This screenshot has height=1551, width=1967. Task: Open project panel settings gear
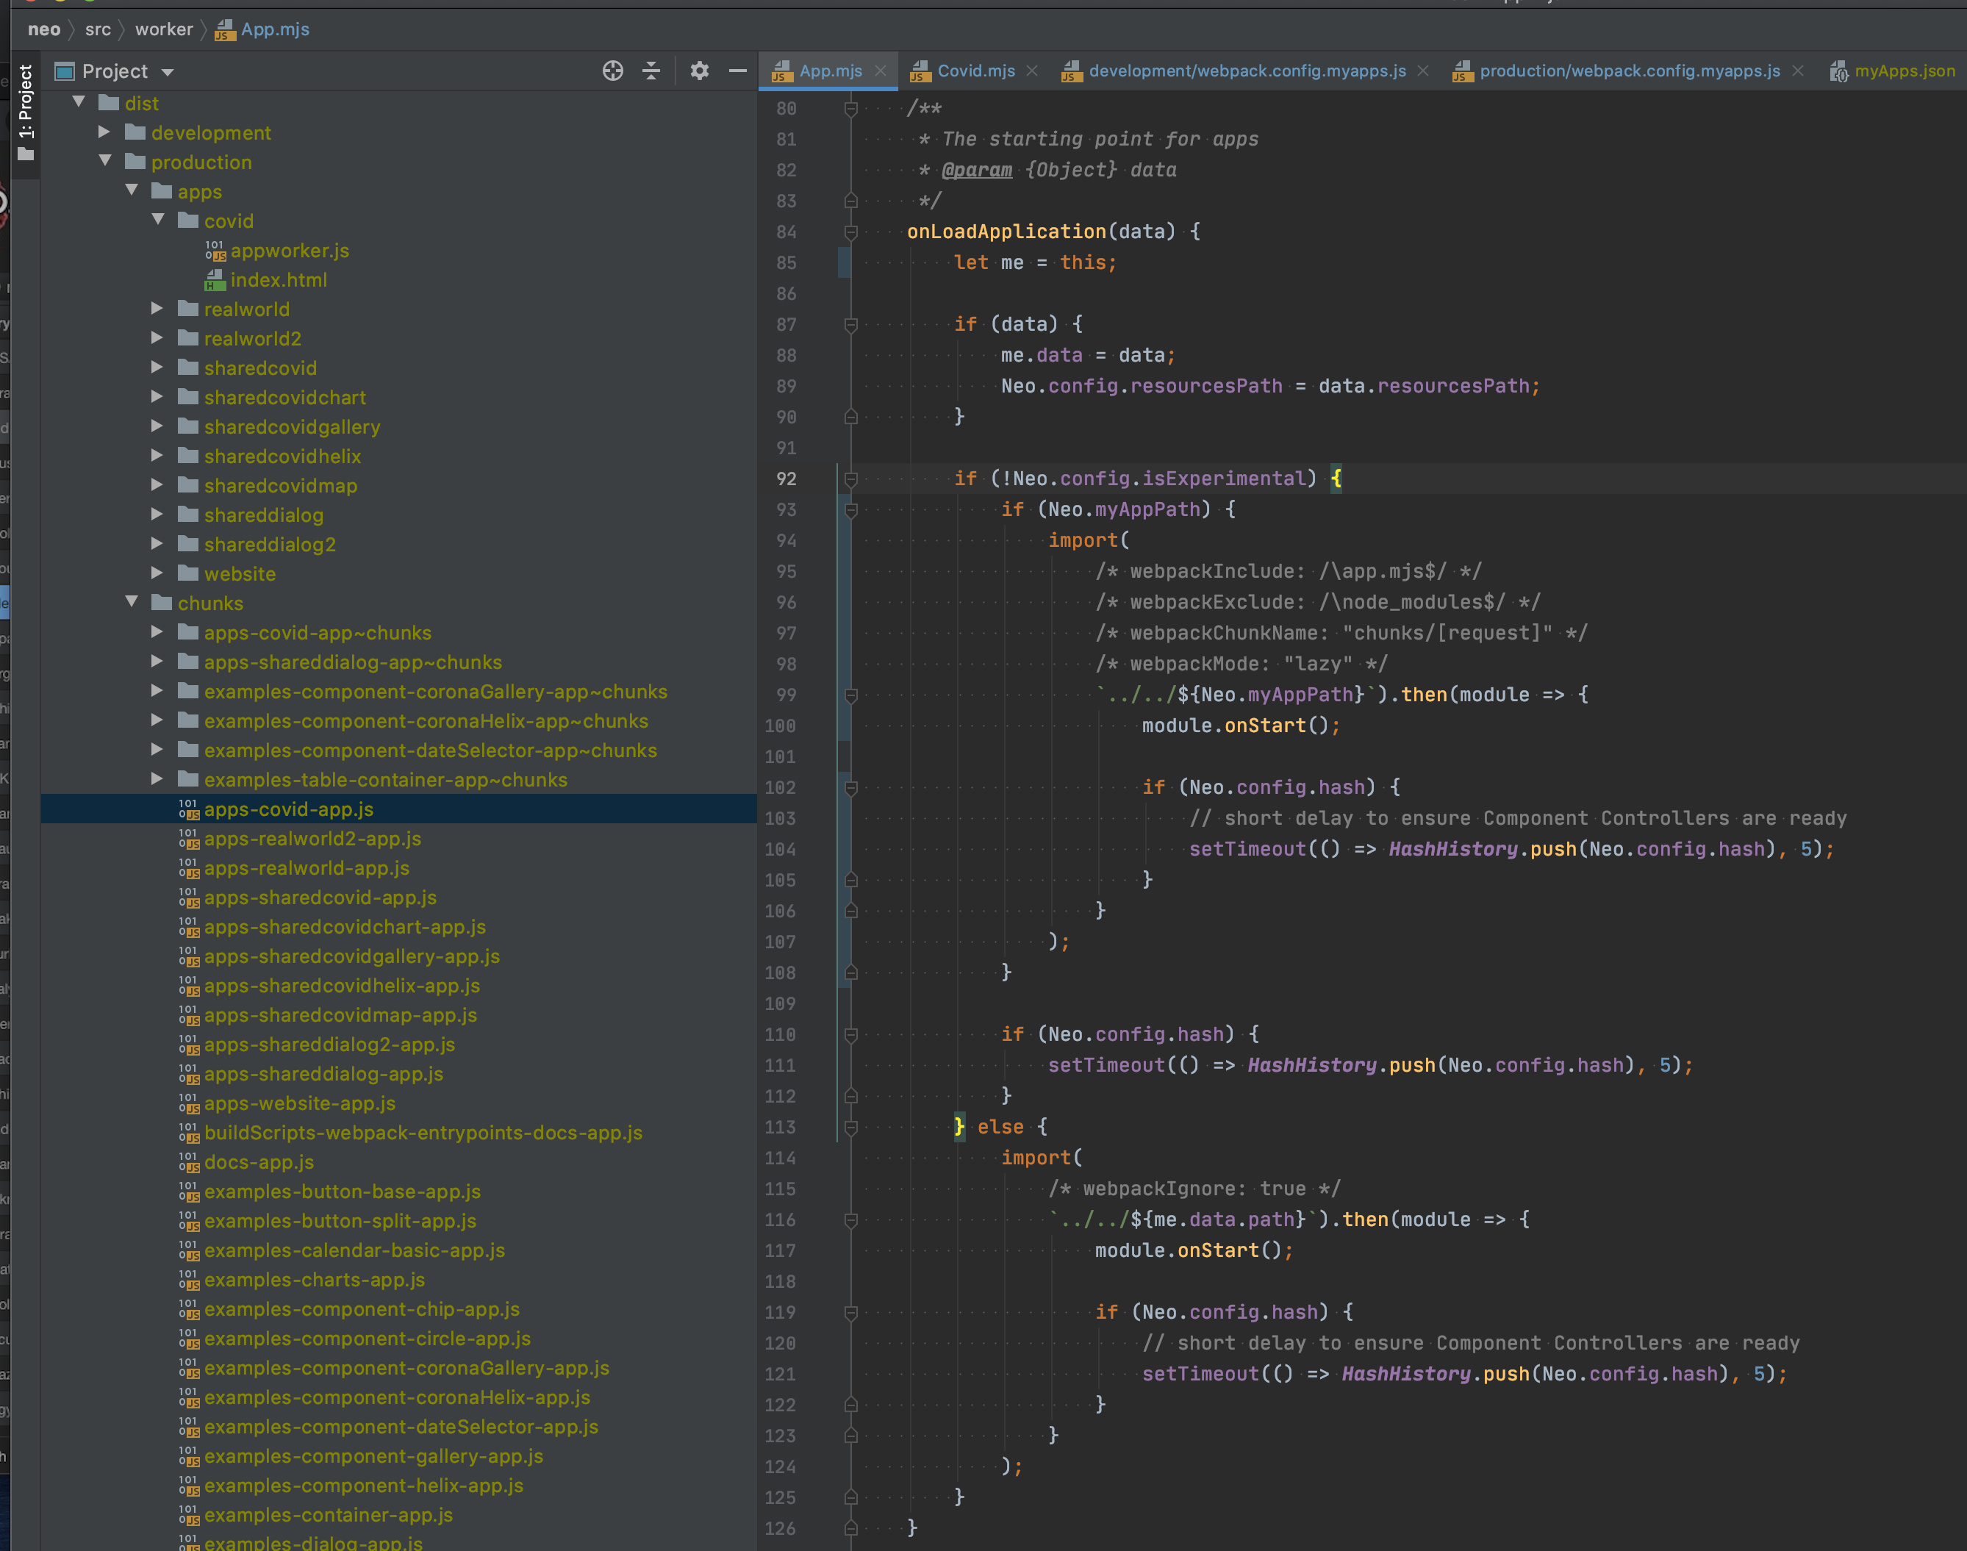tap(698, 71)
